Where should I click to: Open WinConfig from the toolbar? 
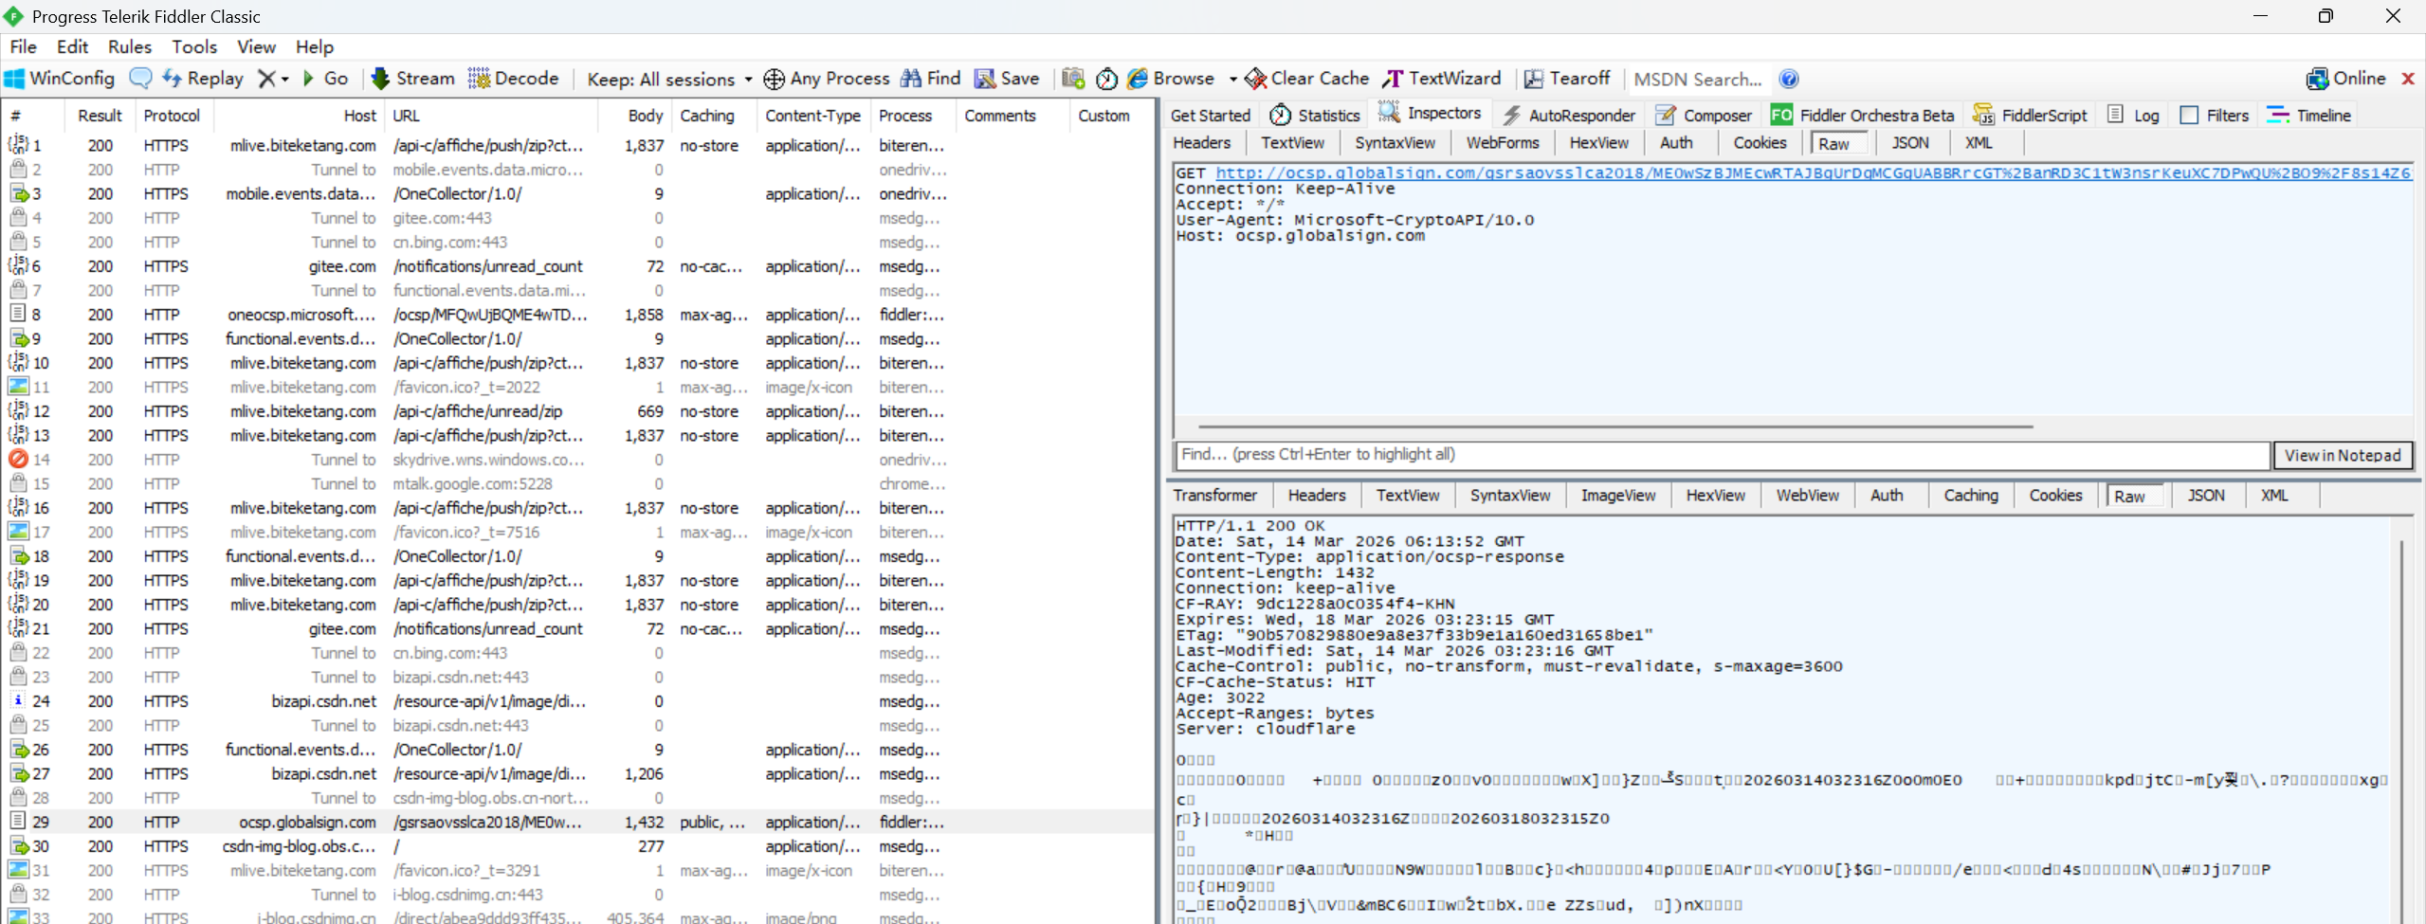(x=60, y=79)
